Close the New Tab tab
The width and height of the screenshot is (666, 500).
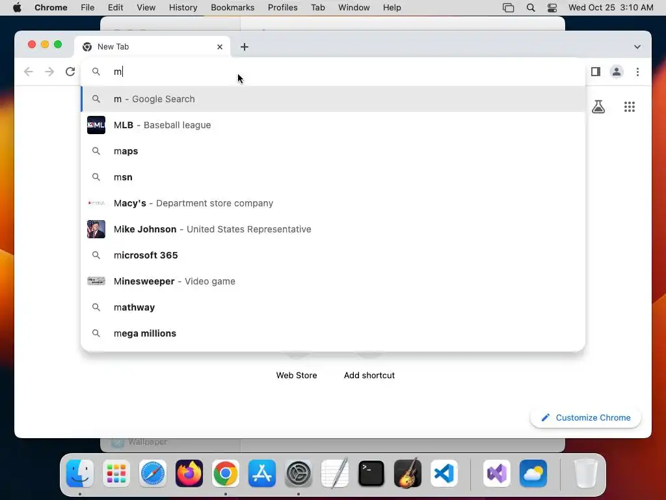tap(220, 47)
